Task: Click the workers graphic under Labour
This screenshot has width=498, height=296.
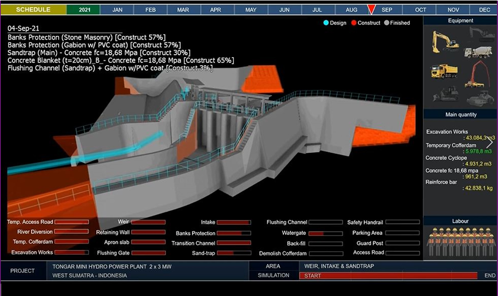Action: [x=460, y=241]
